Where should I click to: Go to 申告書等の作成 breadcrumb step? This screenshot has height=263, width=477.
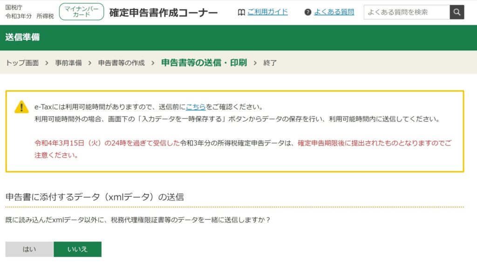click(122, 62)
